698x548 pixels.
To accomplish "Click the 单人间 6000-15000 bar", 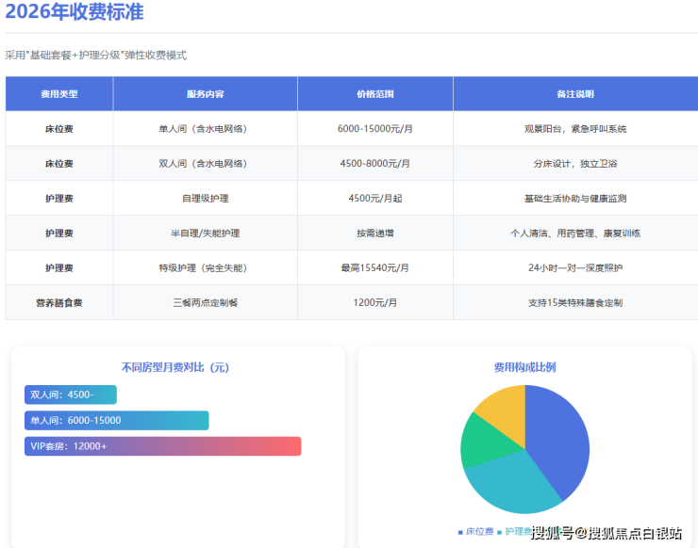I will (x=116, y=420).
